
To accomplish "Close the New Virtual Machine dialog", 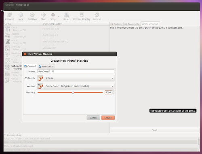I will click(25, 54).
